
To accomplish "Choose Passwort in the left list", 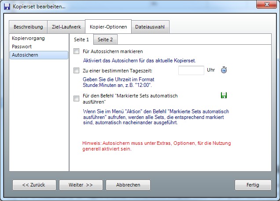I will (22, 47).
